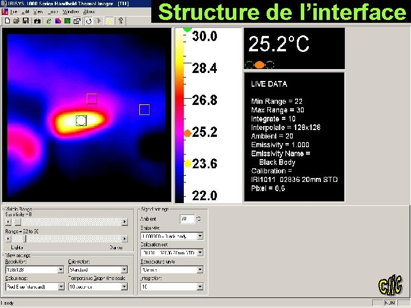Screen dimensions: 411x308
Task: Click the 'Max Range = 30' line
Action: tap(277, 110)
